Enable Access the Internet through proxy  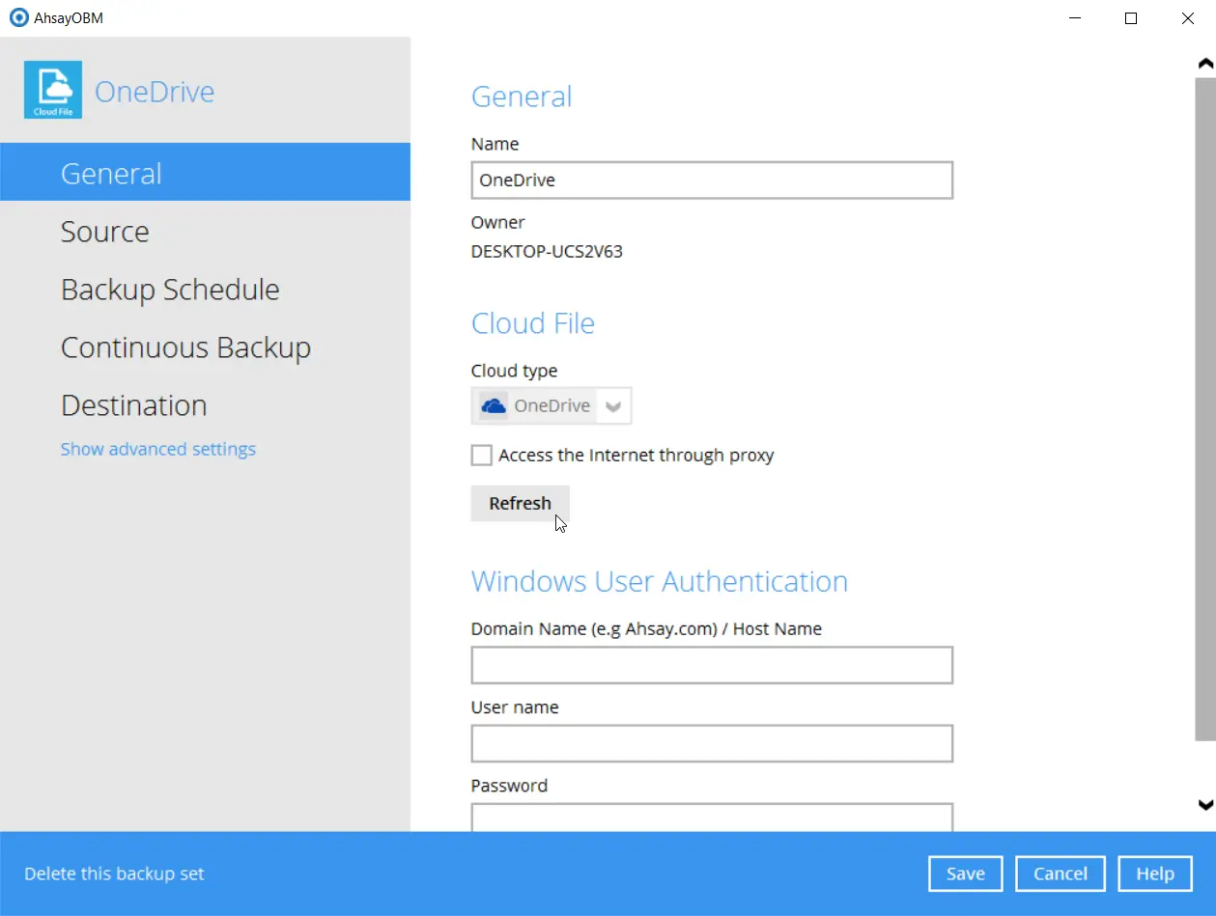click(x=480, y=455)
